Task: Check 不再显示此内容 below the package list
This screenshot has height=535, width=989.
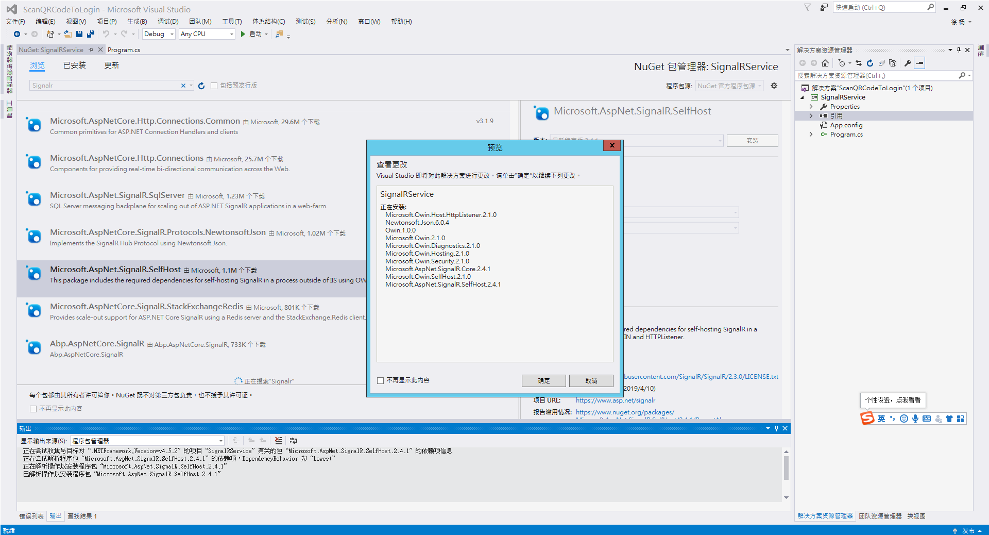Action: (33, 408)
